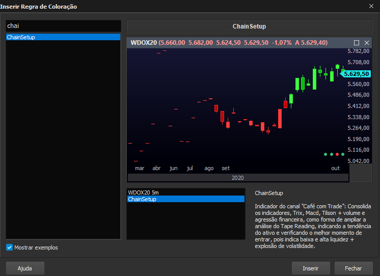380x276 pixels.
Task: Close the WDOX20 chart preview
Action: pyautogui.click(x=367, y=43)
